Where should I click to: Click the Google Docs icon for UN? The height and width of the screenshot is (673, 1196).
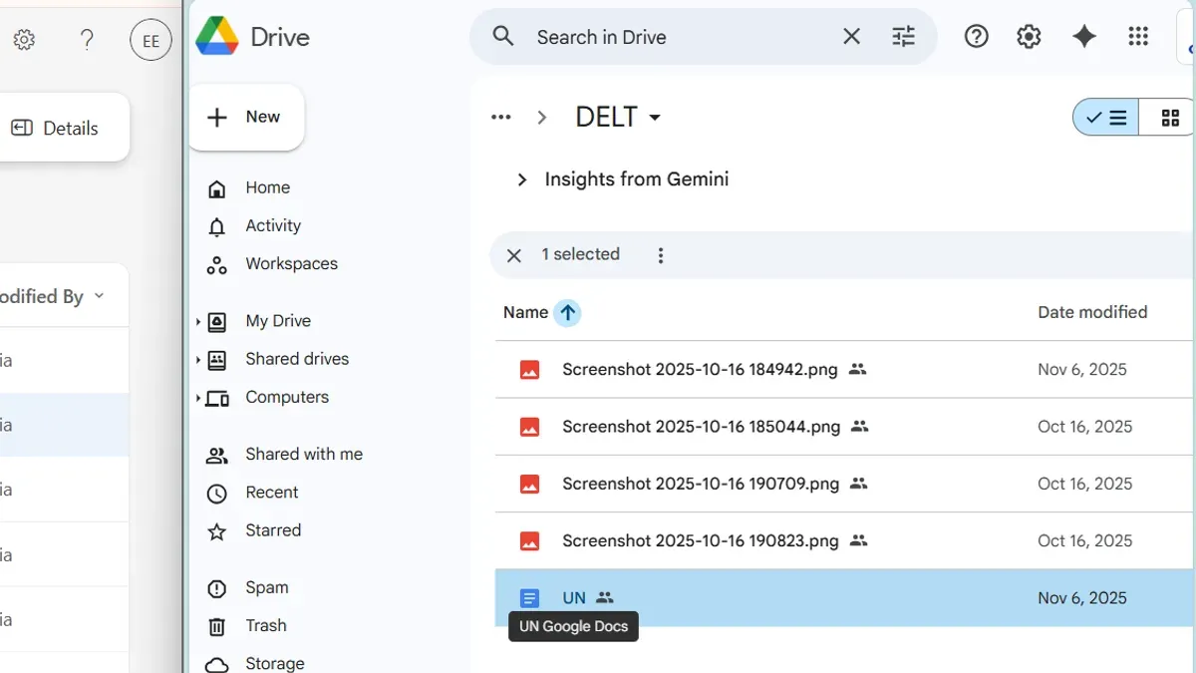[529, 598]
